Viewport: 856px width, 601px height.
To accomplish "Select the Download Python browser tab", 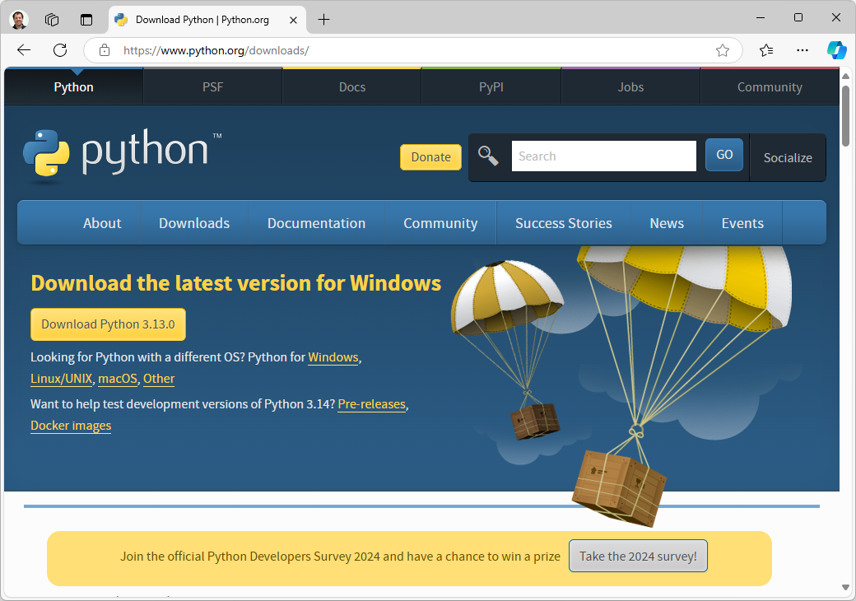I will 207,21.
